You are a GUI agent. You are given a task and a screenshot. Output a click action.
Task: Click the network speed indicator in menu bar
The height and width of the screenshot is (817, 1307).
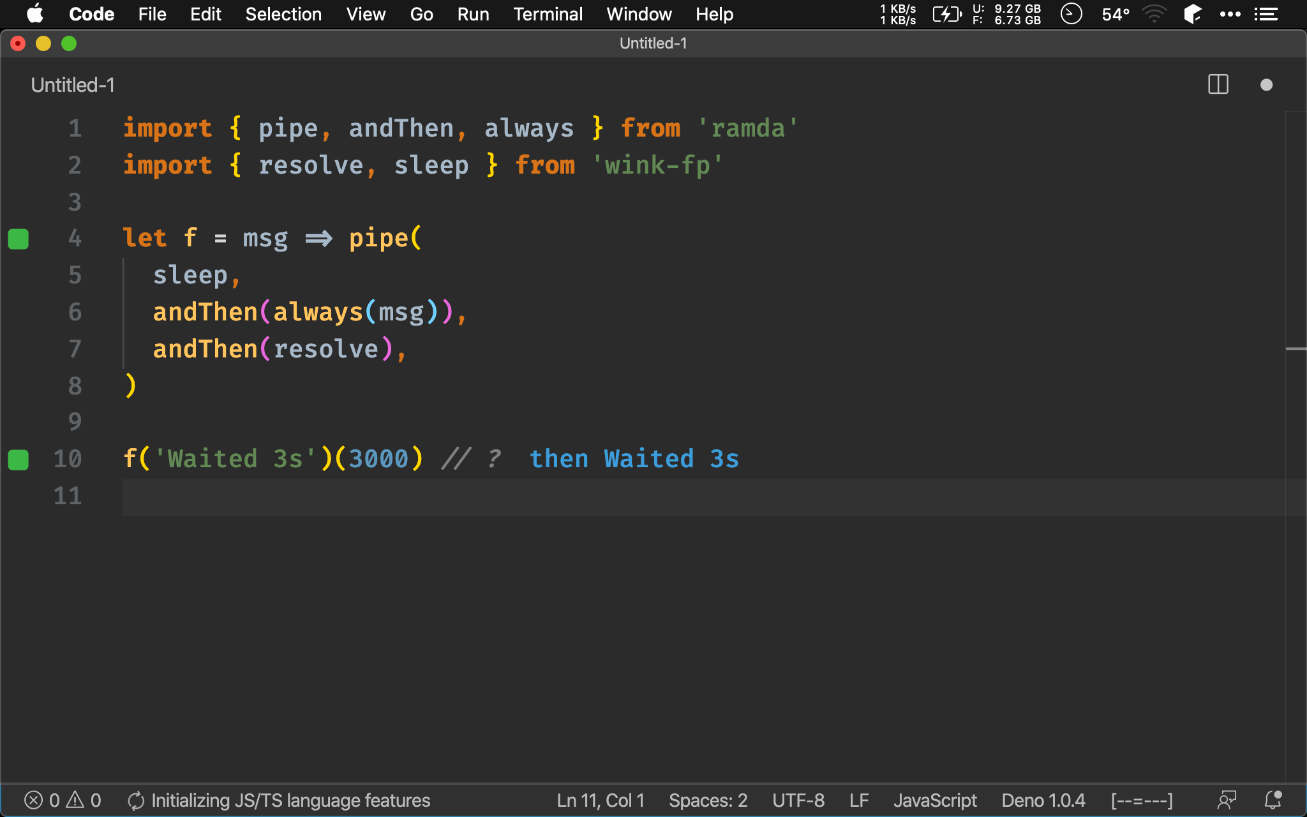click(x=898, y=14)
